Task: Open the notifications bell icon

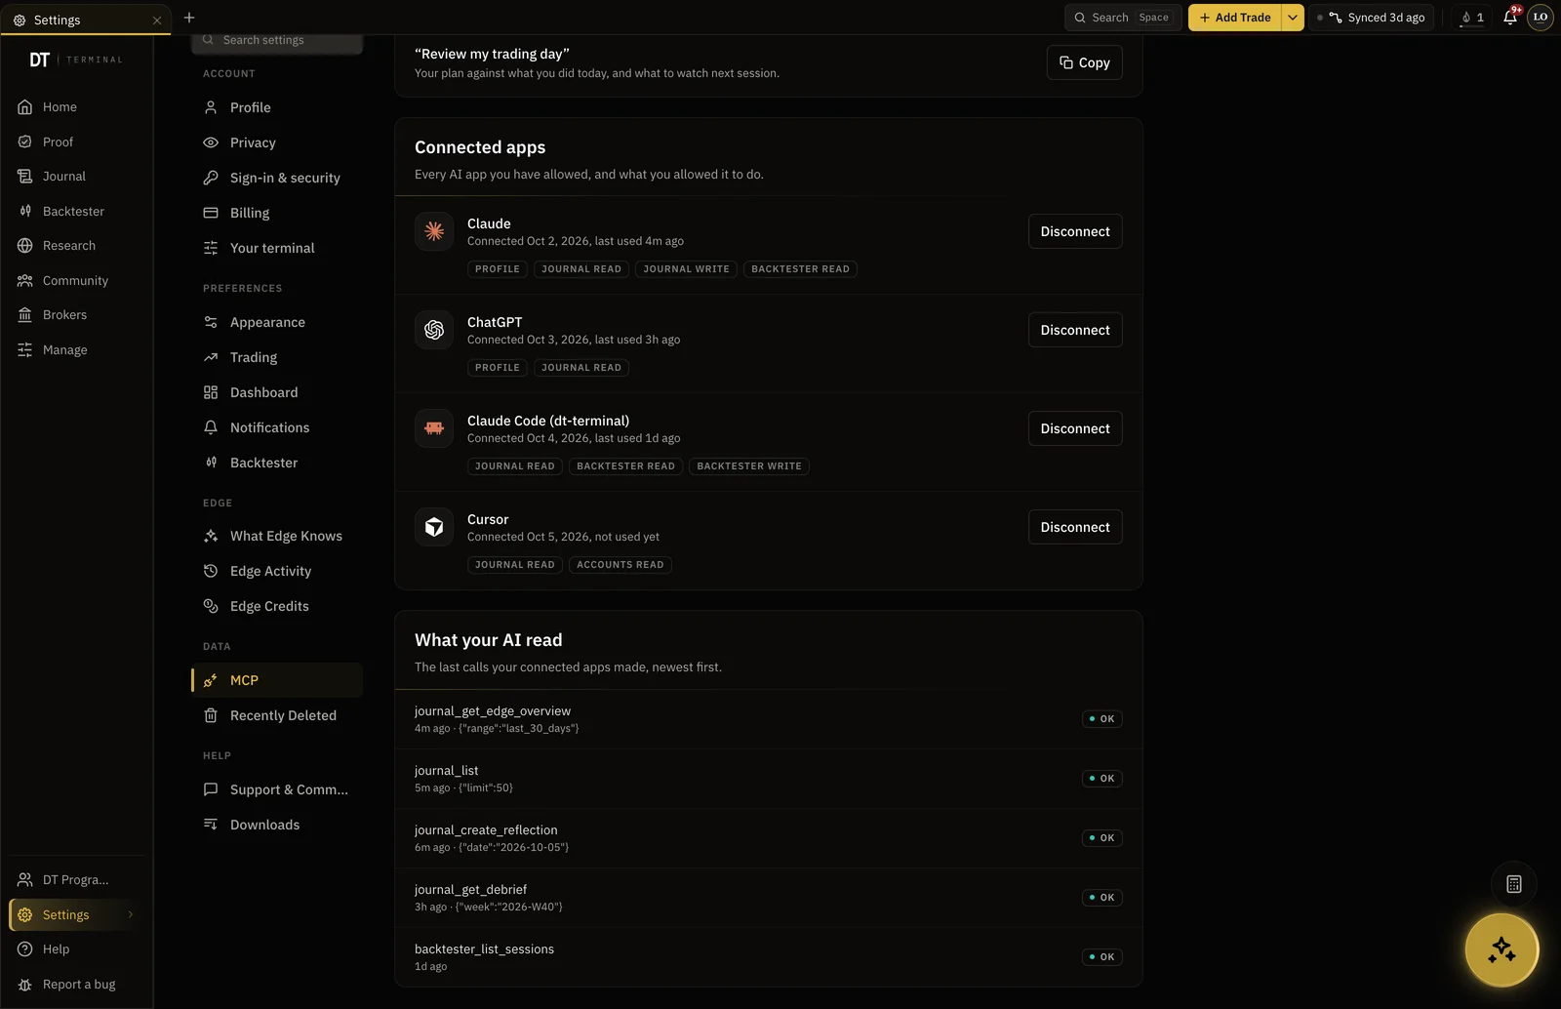Action: click(x=1510, y=18)
